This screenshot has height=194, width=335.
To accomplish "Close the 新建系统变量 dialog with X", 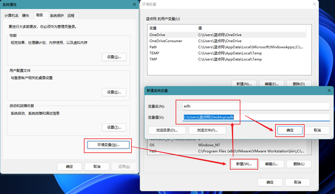I will pyautogui.click(x=329, y=90).
